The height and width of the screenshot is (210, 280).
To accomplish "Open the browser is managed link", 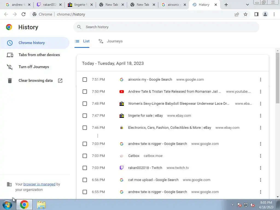I will pyautogui.click(x=39, y=184).
